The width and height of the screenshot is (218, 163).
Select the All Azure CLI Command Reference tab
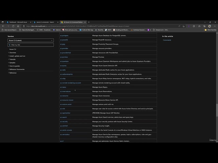pos(73,22)
